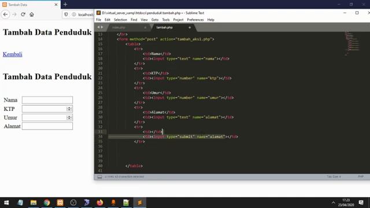The width and height of the screenshot is (370, 208).
Task: Launch Google Chrome from taskbar
Action: pos(47,203)
